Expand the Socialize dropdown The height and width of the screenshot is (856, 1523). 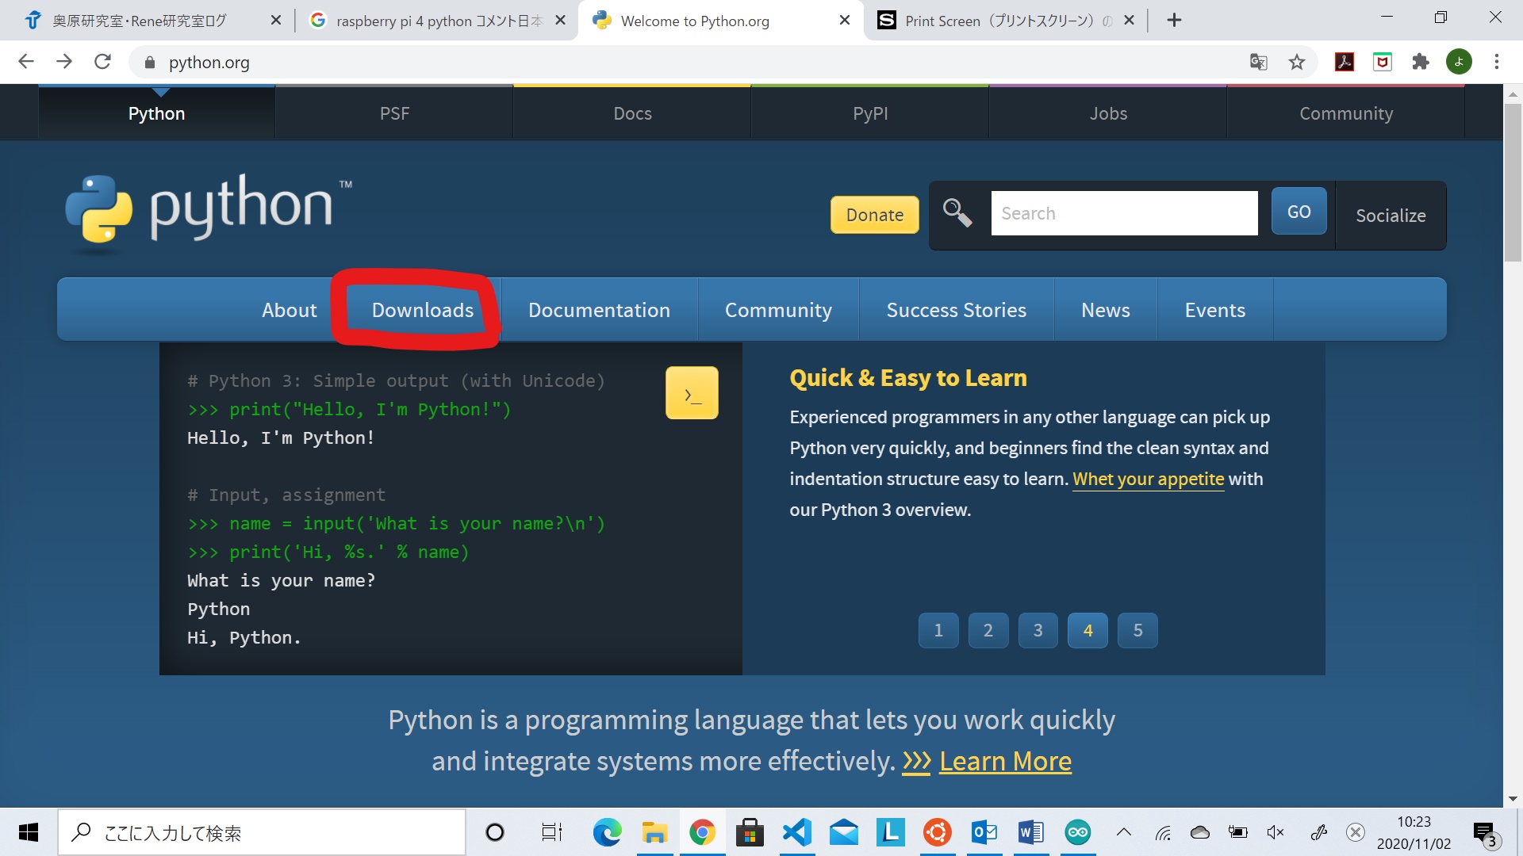tap(1391, 216)
